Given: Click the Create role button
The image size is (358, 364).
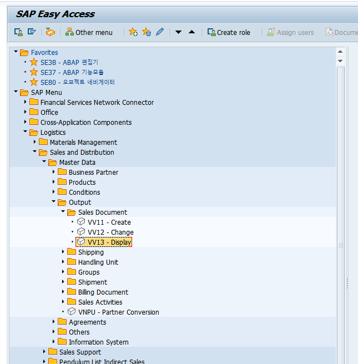Looking at the screenshot, I should (229, 32).
